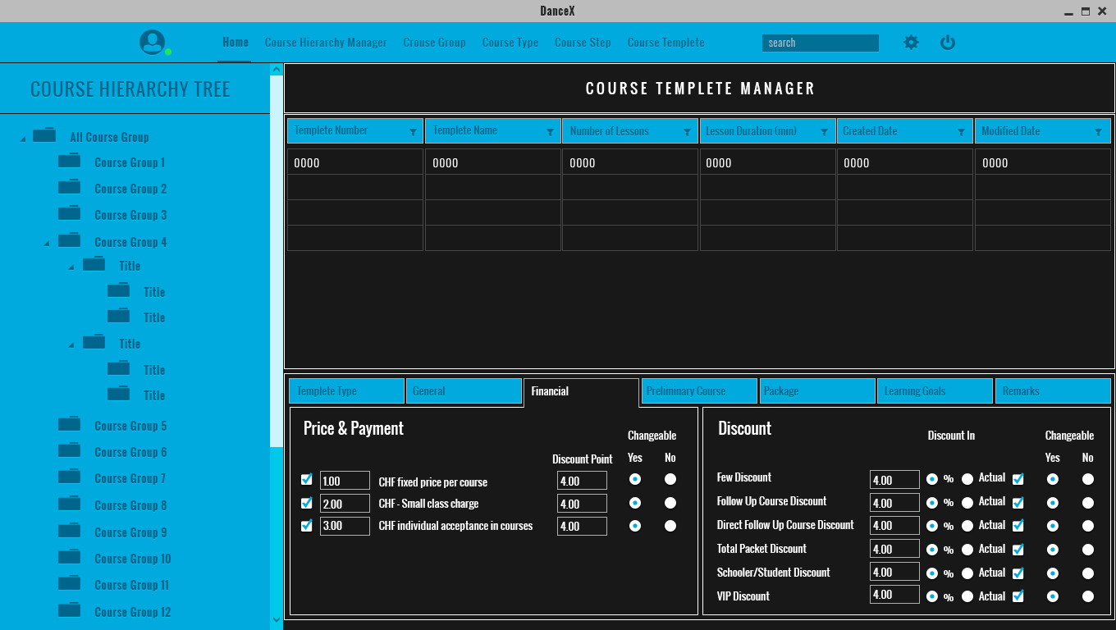Image resolution: width=1116 pixels, height=630 pixels.
Task: Select Course Group 6 in the tree
Action: coord(130,452)
